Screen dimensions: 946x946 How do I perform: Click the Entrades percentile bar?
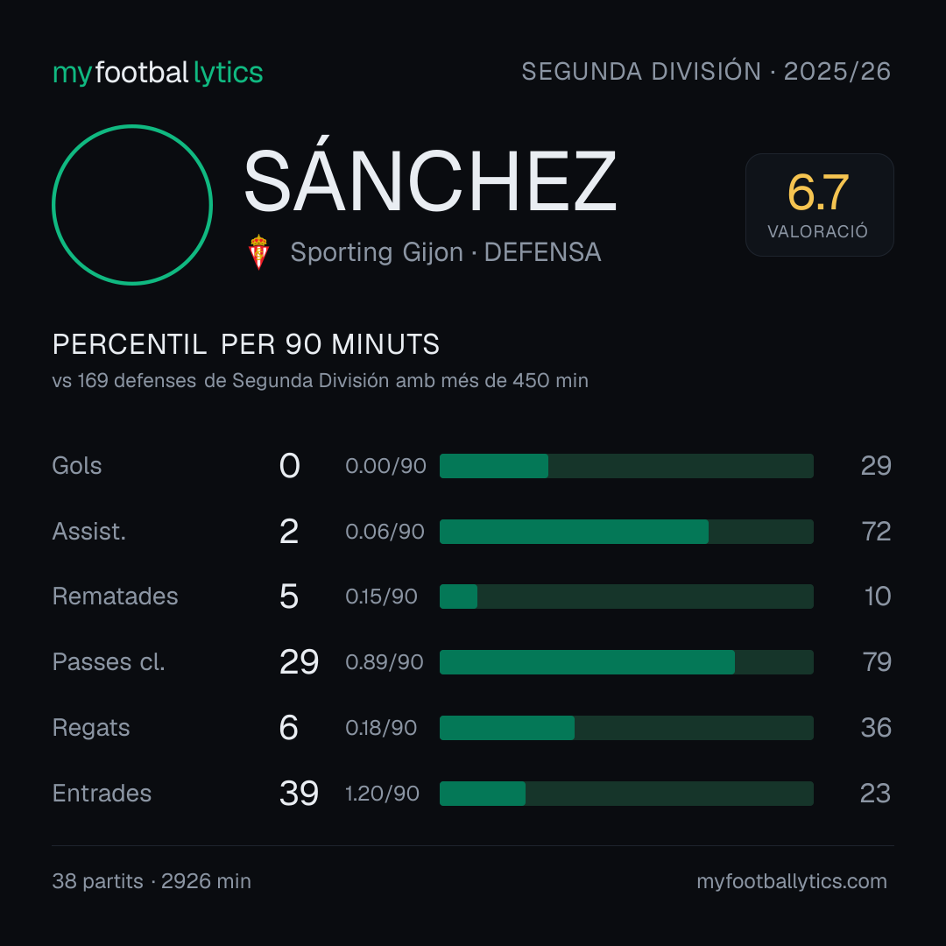(x=626, y=794)
